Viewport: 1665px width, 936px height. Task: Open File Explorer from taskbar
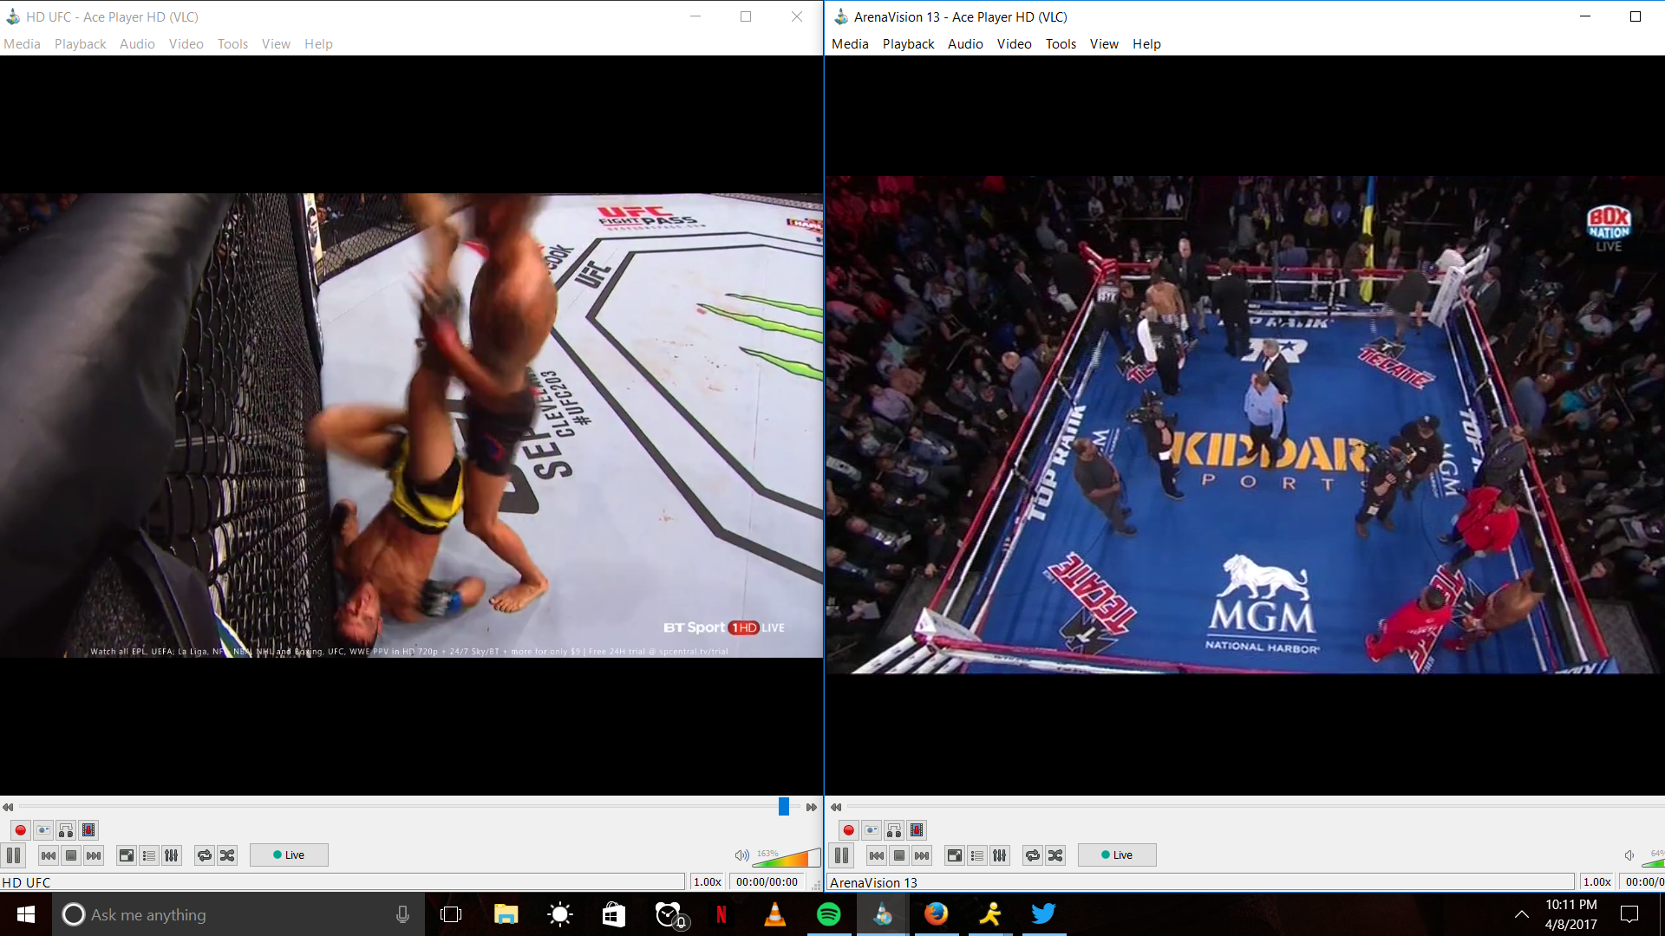506,914
